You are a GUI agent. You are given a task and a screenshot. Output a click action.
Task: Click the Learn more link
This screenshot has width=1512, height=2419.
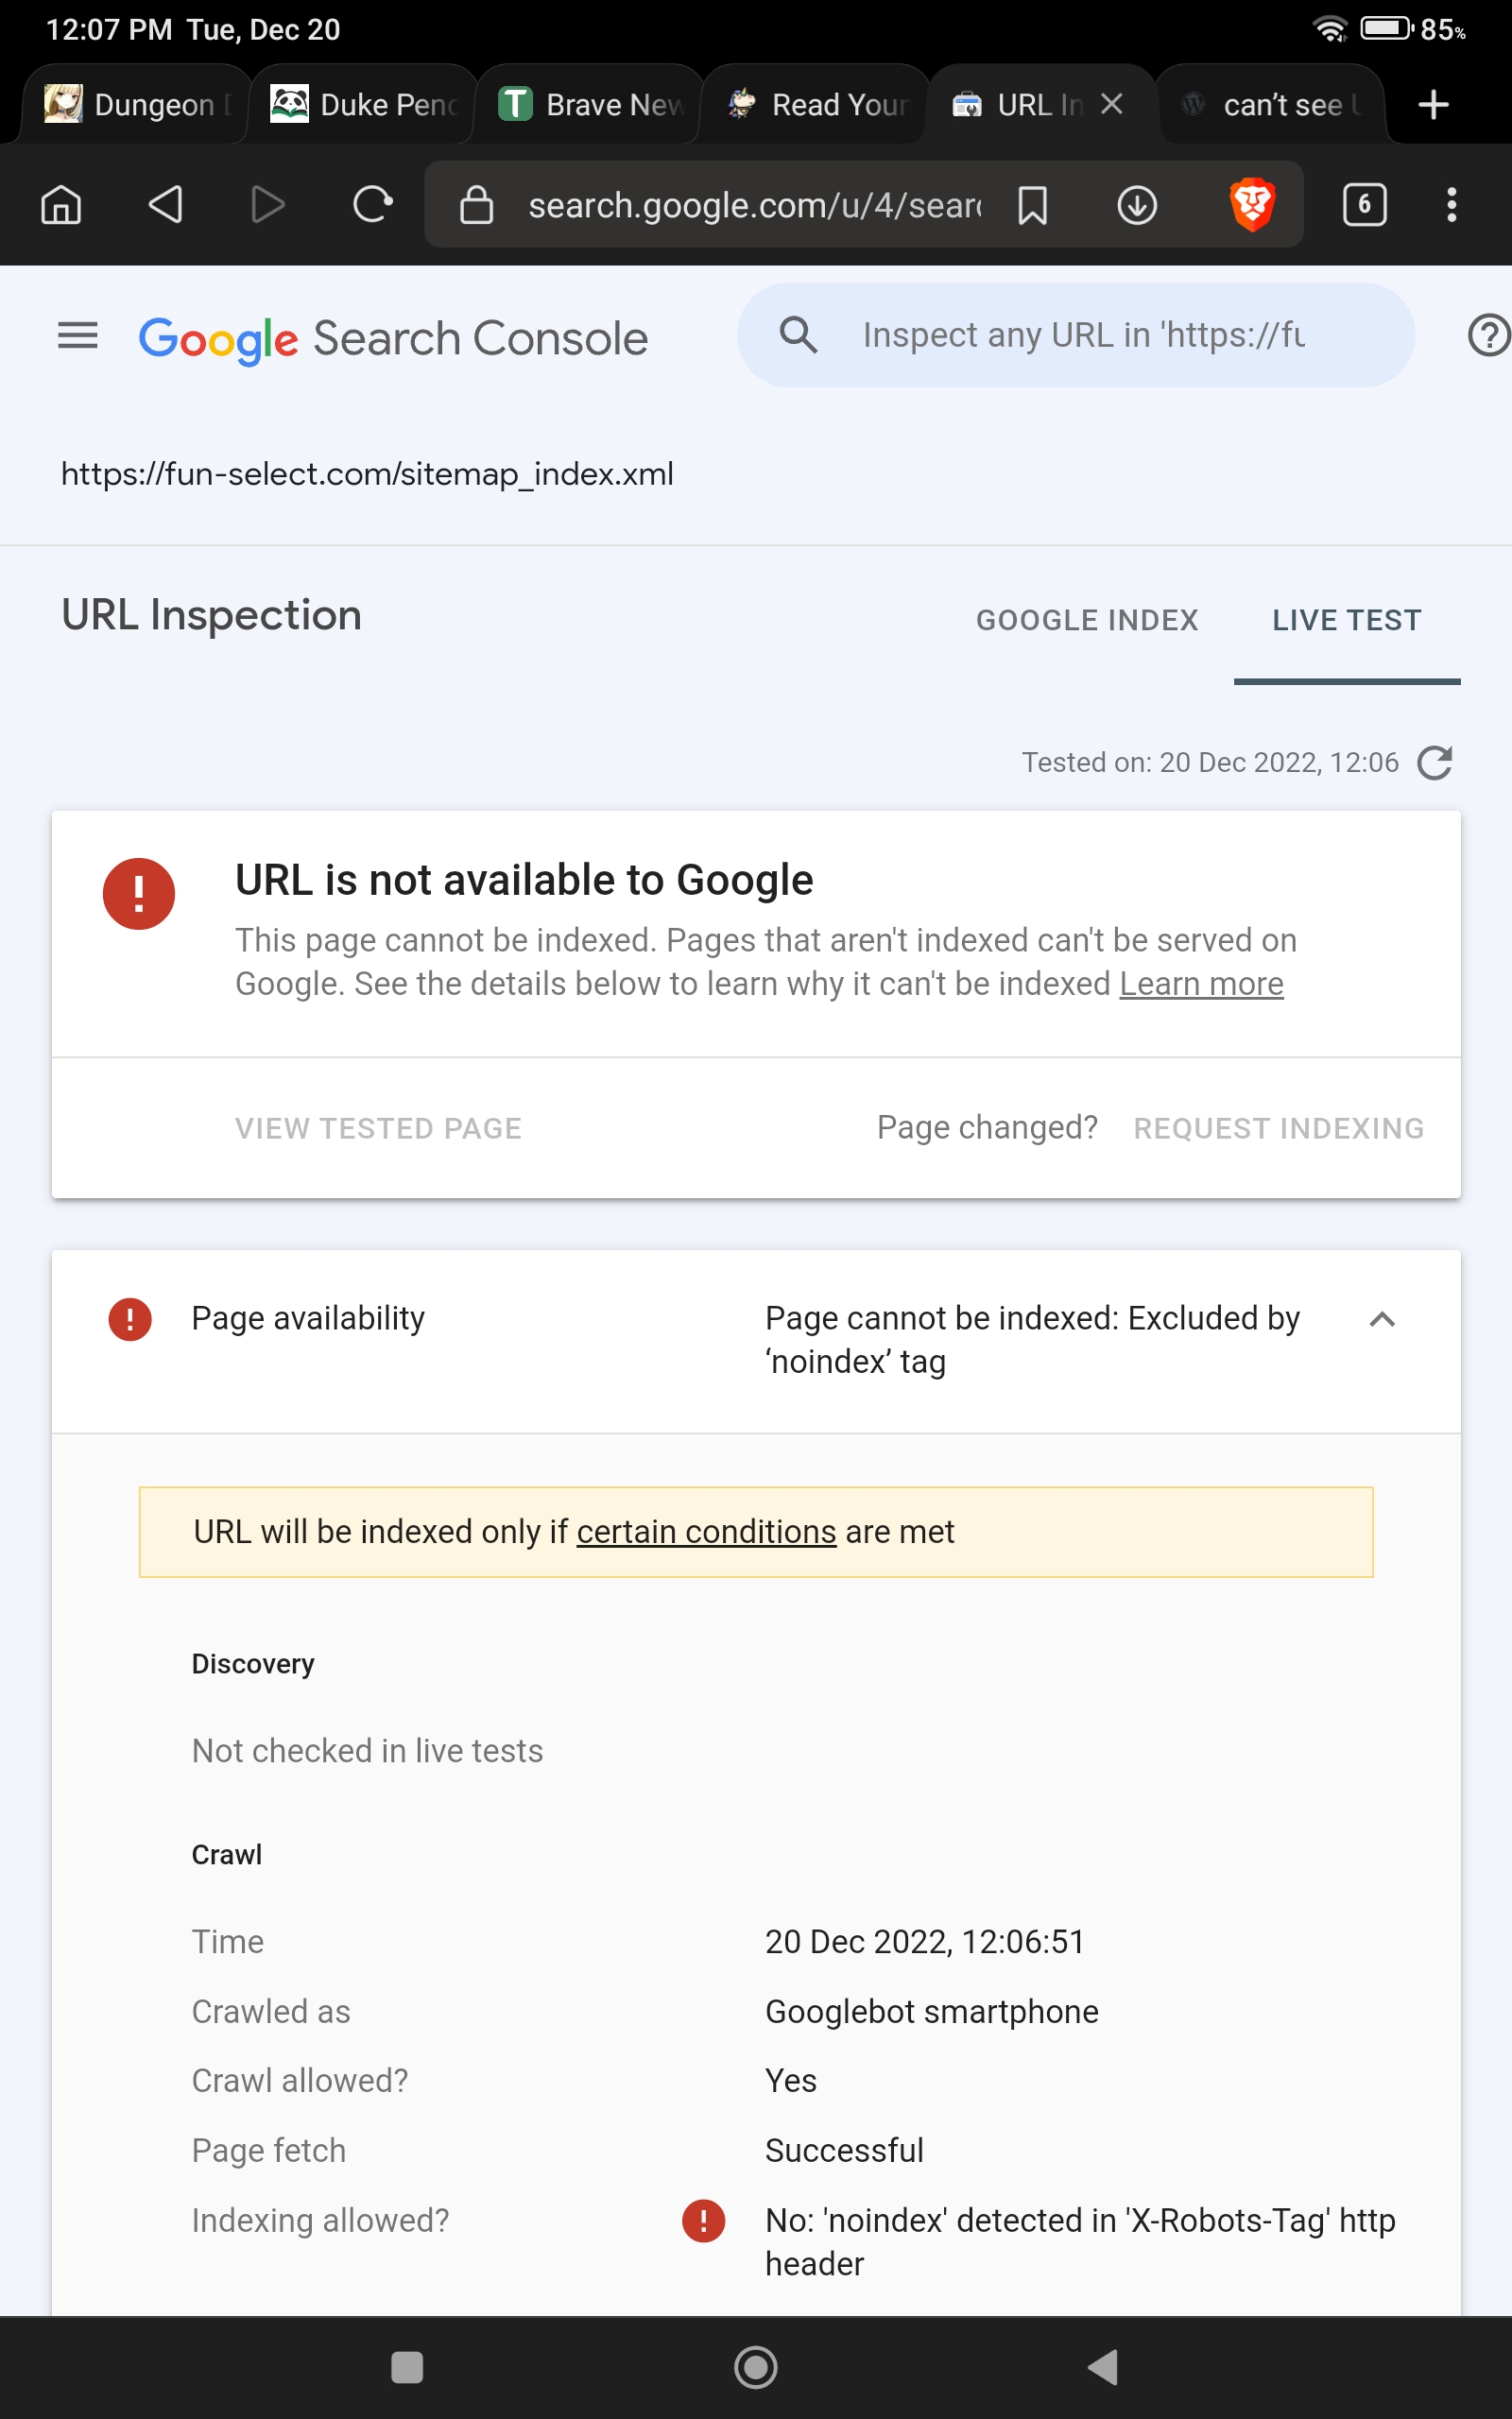[1201, 984]
